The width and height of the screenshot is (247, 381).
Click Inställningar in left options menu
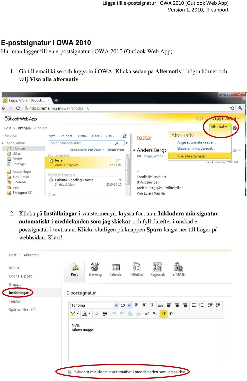(19, 293)
